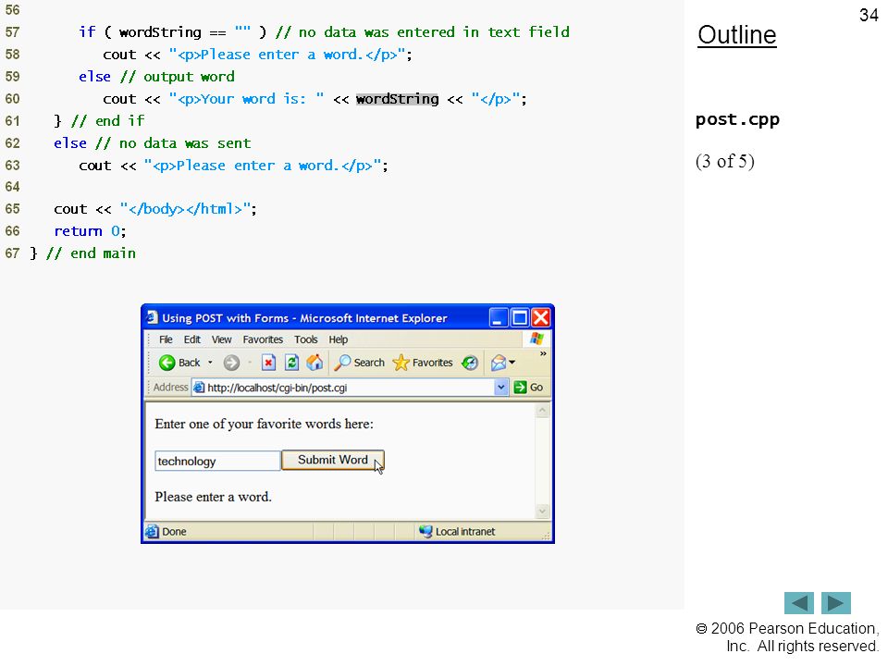Click the browser scrollbar down arrow
Viewport: 888px width, 666px height.
coord(542,511)
